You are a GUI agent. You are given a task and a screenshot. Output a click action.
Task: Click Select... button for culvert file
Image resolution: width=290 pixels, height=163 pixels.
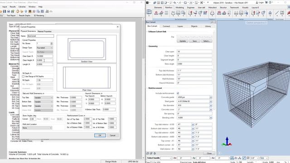(207, 41)
